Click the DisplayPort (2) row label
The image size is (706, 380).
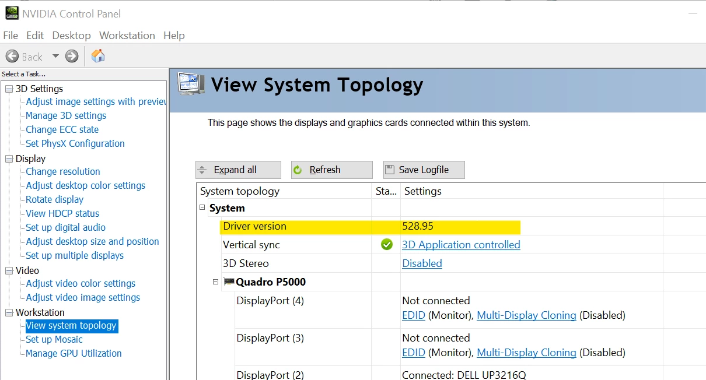[270, 375]
